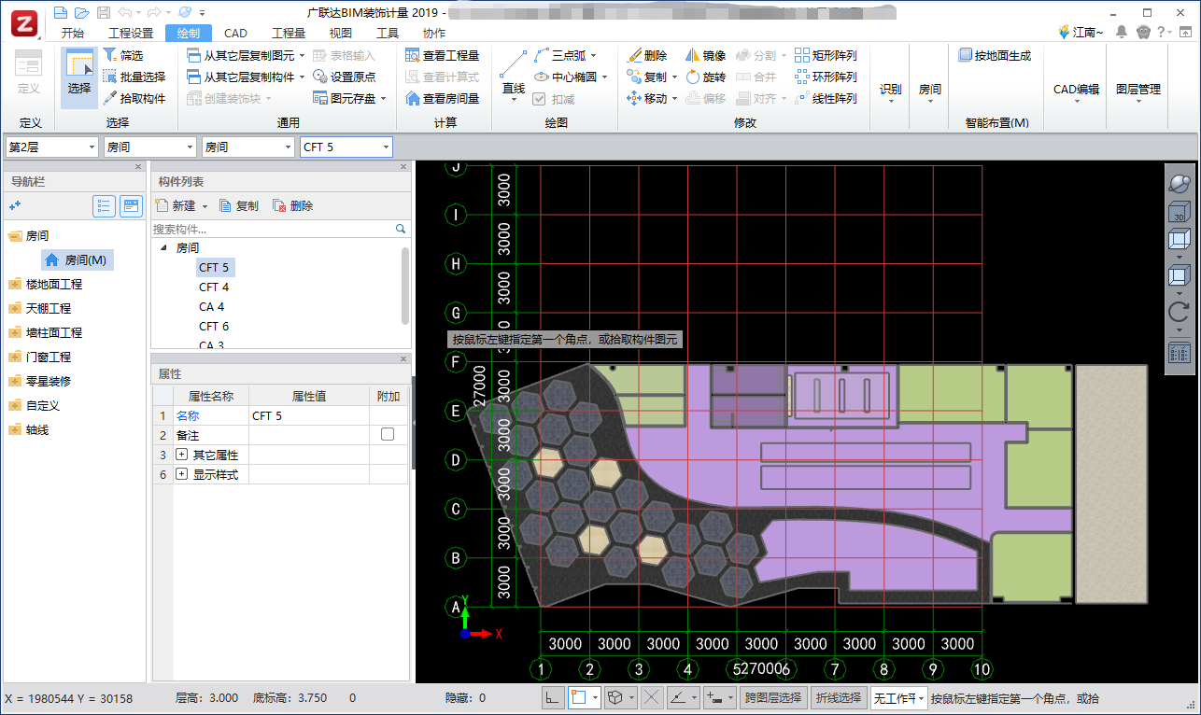
Task: Select component CA 4 in list
Action: click(212, 307)
